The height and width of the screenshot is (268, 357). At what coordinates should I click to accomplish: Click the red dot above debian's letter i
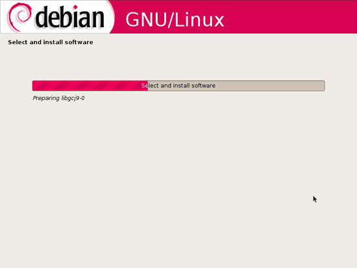tap(75, 7)
